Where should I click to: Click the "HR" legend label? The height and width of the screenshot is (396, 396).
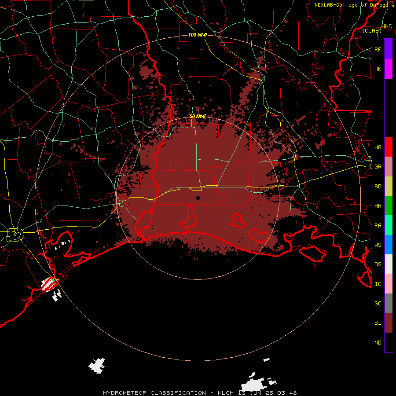(378, 206)
